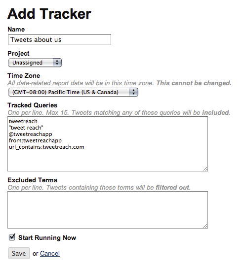Open the Project dropdown showing Unassigned
Viewport: 240px width, 268px height.
[x=35, y=63]
